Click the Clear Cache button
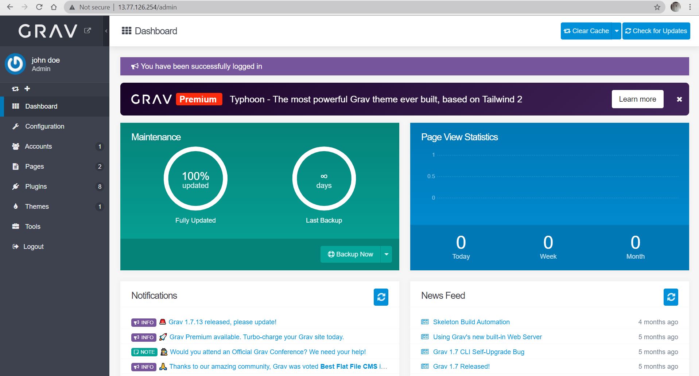 tap(586, 31)
